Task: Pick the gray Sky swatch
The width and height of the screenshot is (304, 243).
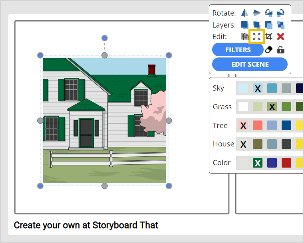Action: (x=286, y=88)
